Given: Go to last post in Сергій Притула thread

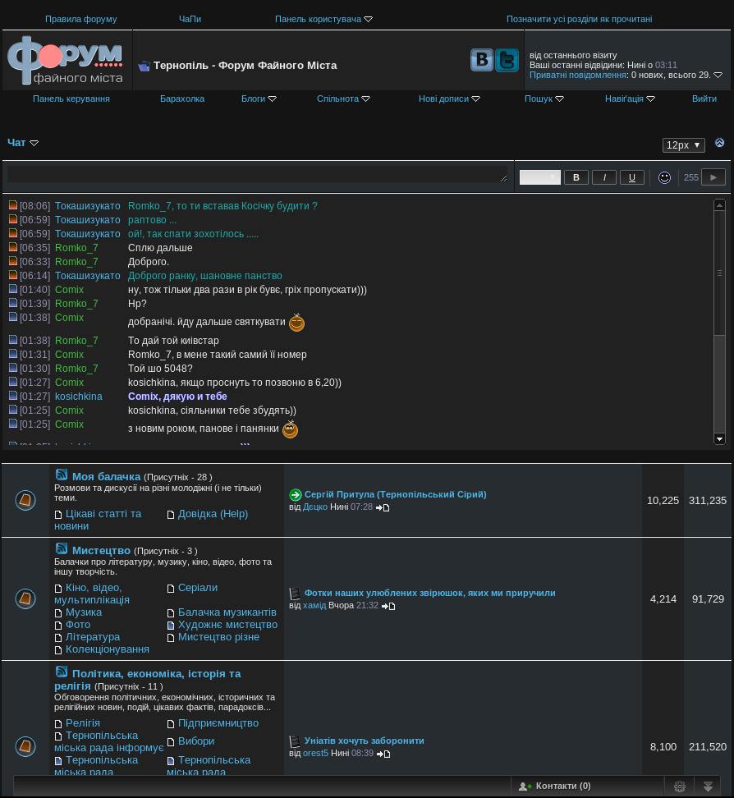Looking at the screenshot, I should [x=383, y=507].
